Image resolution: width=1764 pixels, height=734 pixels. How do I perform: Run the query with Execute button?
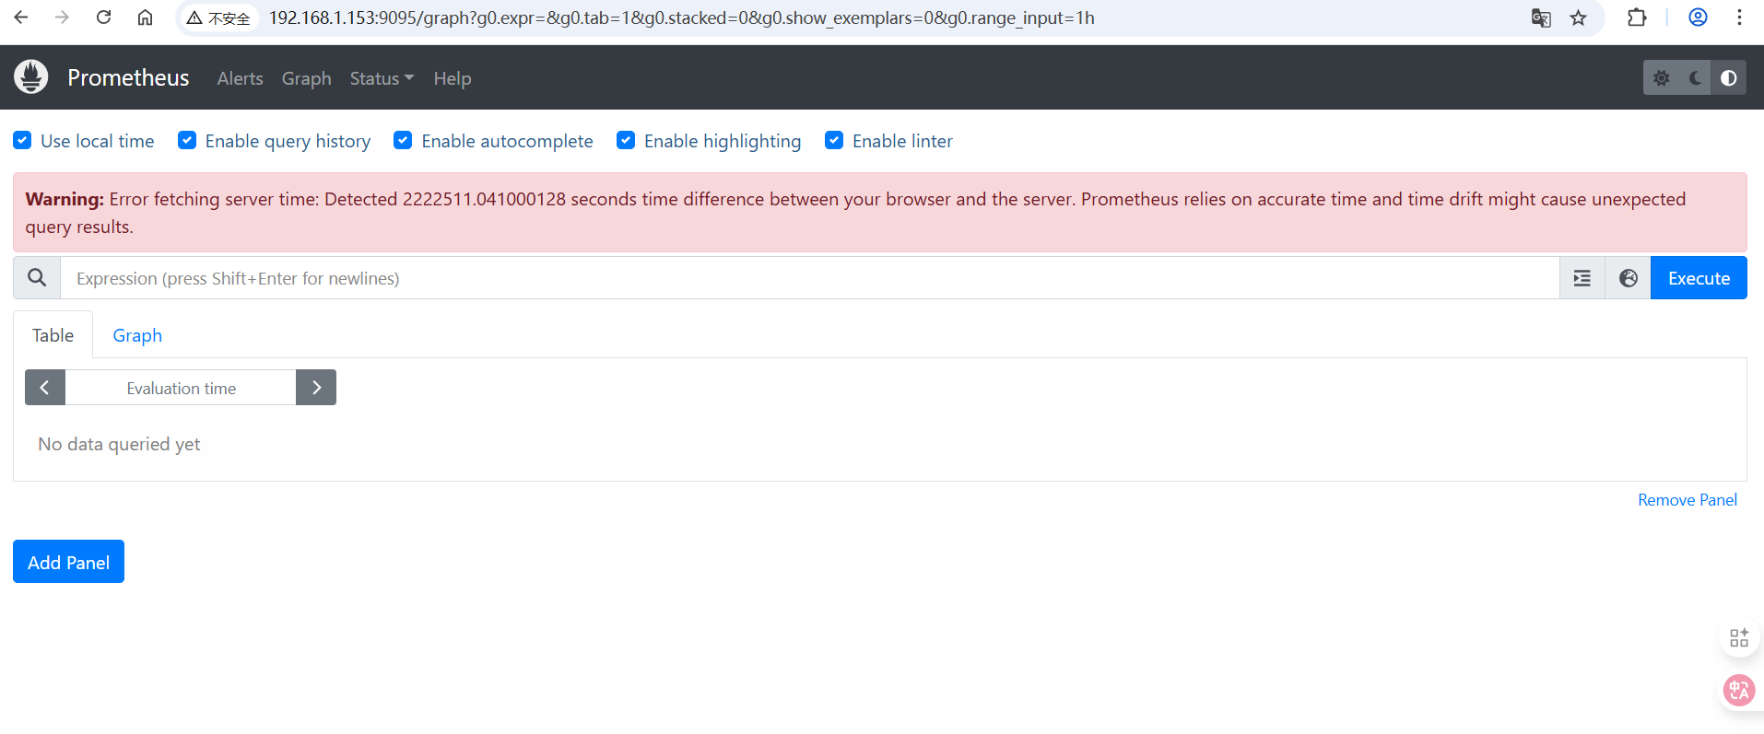tap(1699, 278)
